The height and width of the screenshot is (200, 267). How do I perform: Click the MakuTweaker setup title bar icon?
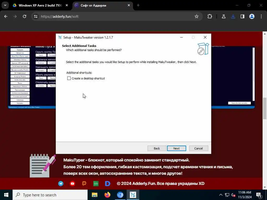pyautogui.click(x=60, y=37)
